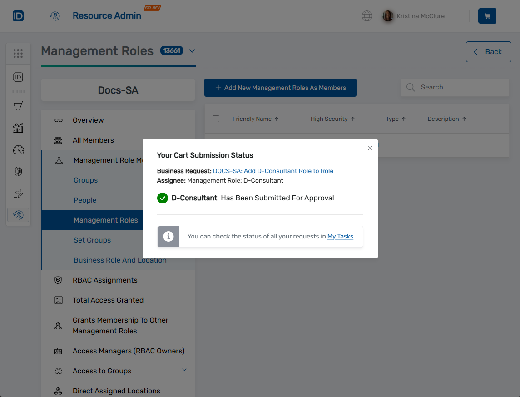This screenshot has height=397, width=520.
Task: Open My Tasks from the status dialog
Action: (x=340, y=236)
